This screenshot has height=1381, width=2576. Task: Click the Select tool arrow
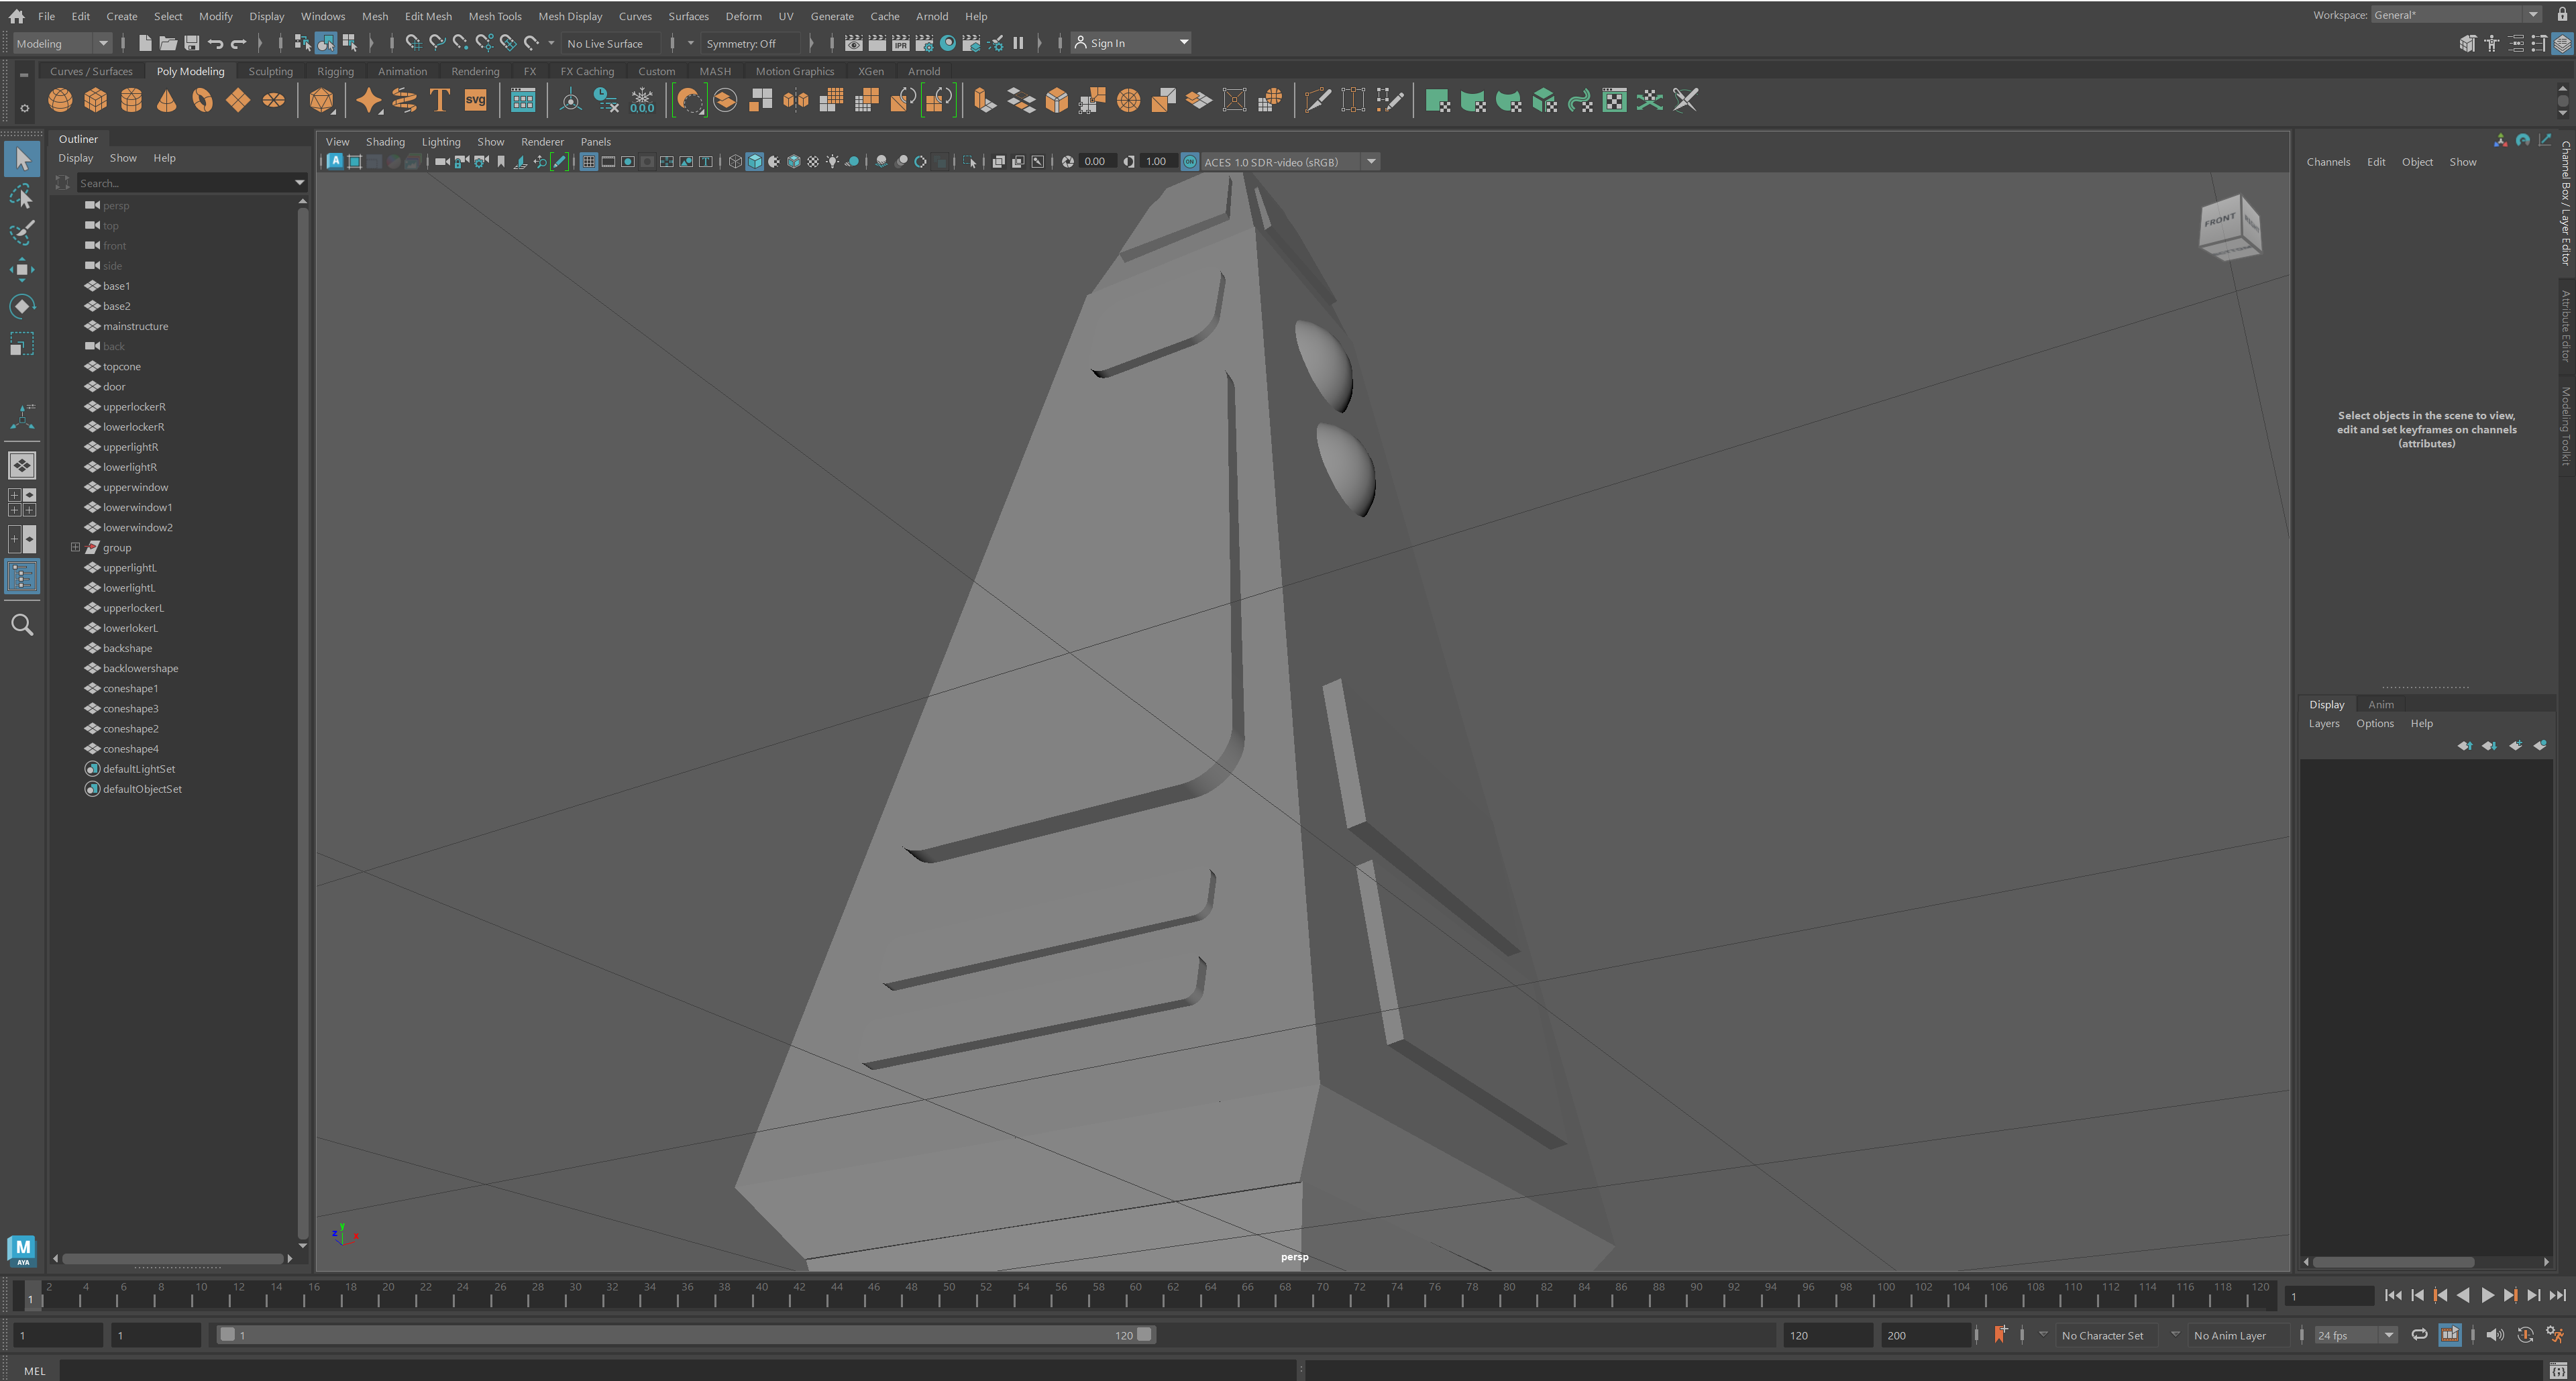pyautogui.click(x=22, y=159)
